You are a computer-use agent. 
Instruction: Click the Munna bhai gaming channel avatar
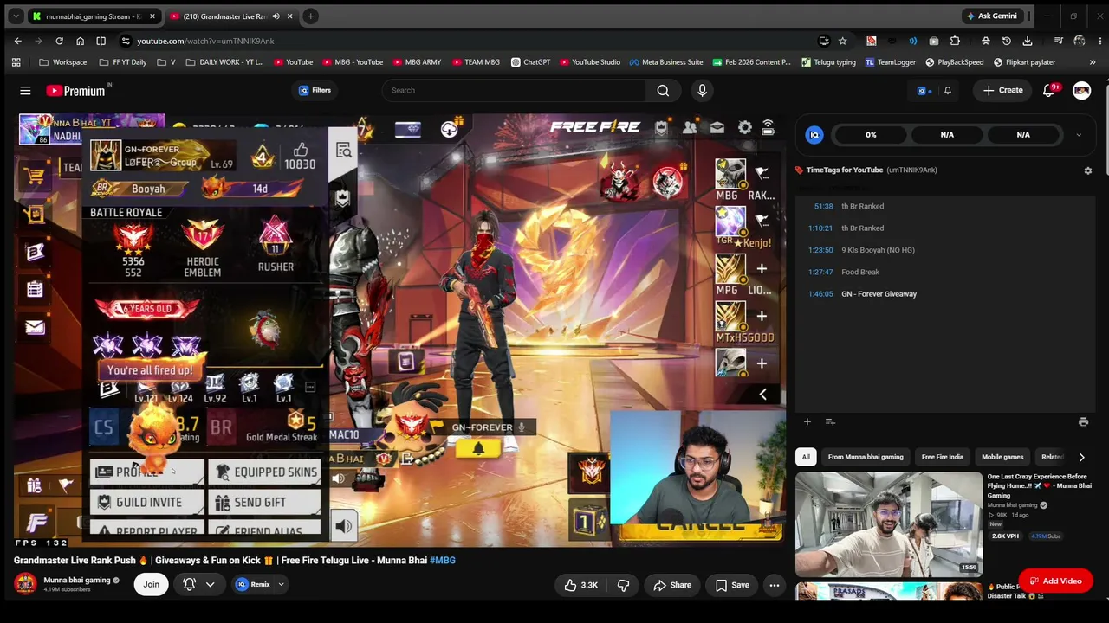[x=25, y=584]
